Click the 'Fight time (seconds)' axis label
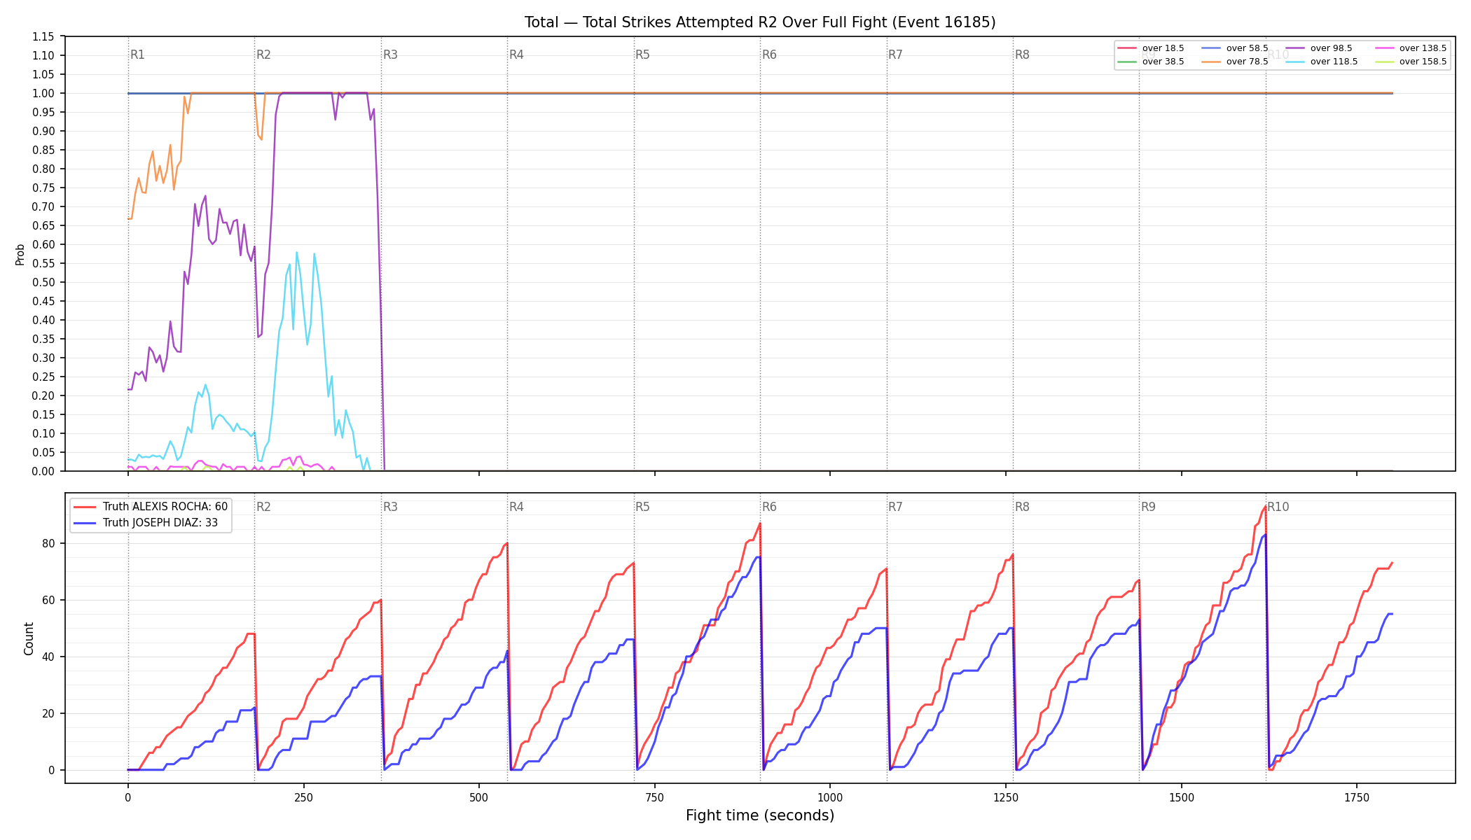This screenshot has height=840, width=1471. tap(760, 815)
